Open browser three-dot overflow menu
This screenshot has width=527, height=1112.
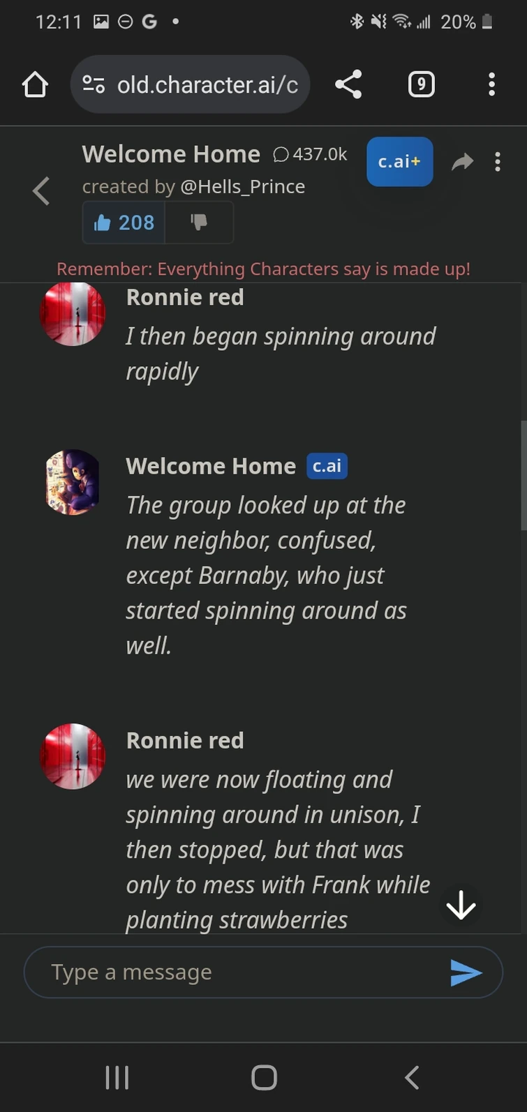(x=491, y=84)
